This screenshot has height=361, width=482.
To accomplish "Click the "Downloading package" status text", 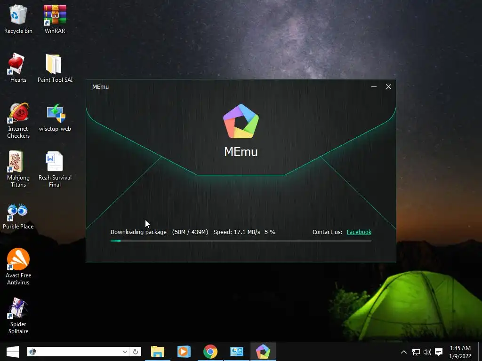I will point(138,232).
